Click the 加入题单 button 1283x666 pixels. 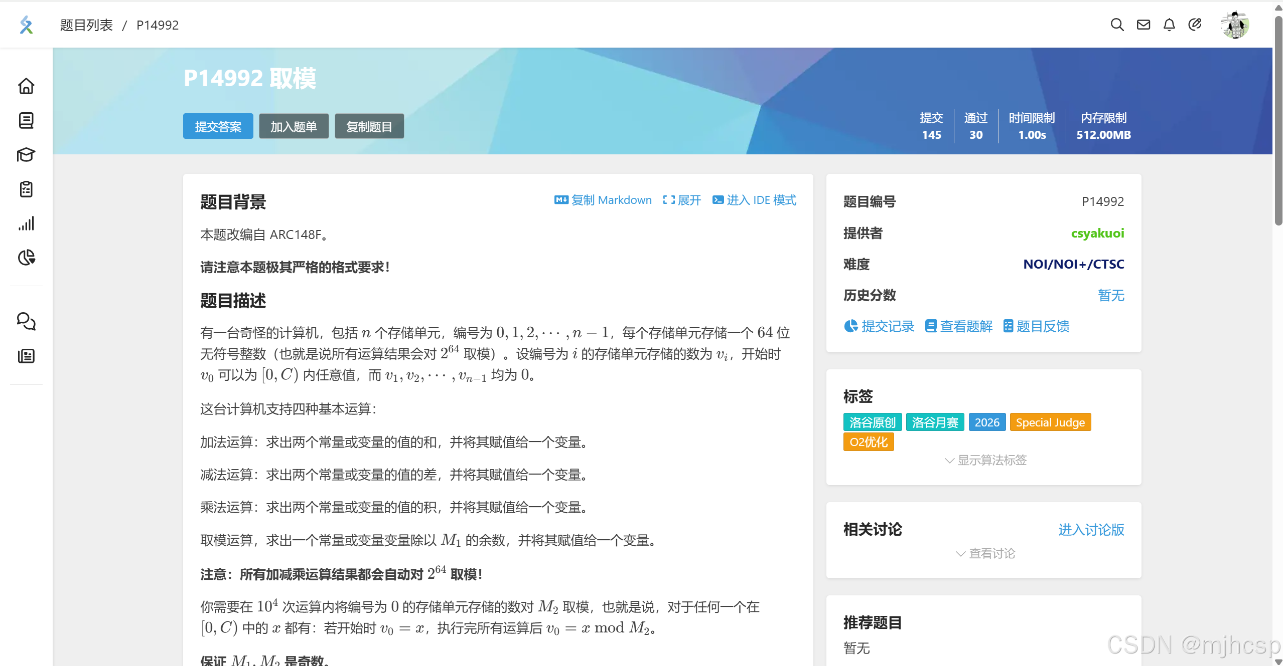click(294, 126)
